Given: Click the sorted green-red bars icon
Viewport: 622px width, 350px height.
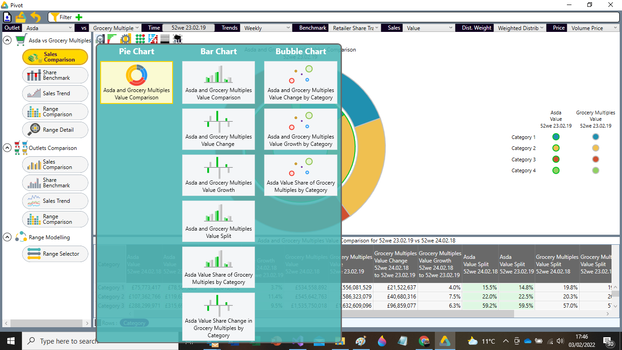Looking at the screenshot, I should pos(112,39).
